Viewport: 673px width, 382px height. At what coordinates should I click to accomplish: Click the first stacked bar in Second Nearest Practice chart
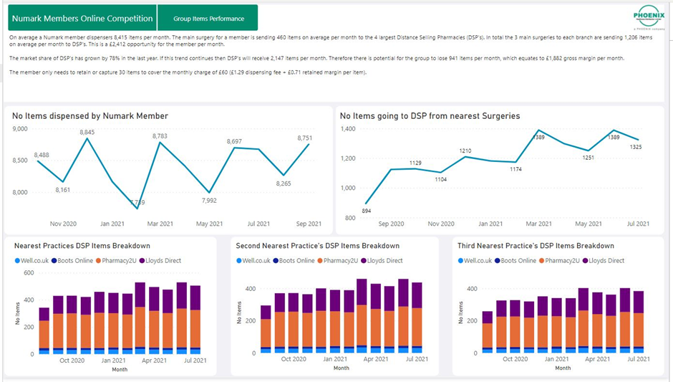click(x=266, y=329)
